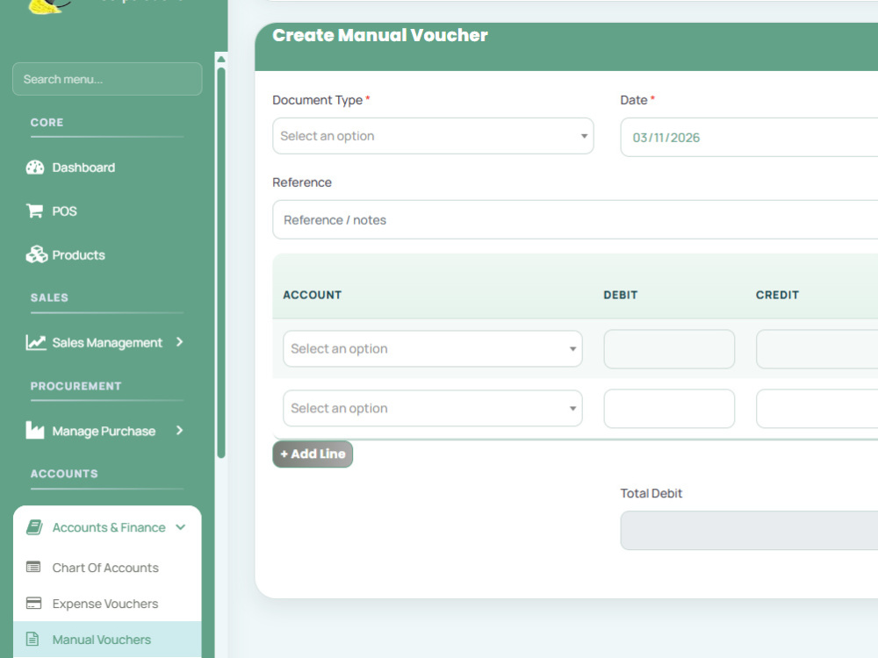The height and width of the screenshot is (658, 878).
Task: Click the Products boxes icon
Action: [x=36, y=254]
